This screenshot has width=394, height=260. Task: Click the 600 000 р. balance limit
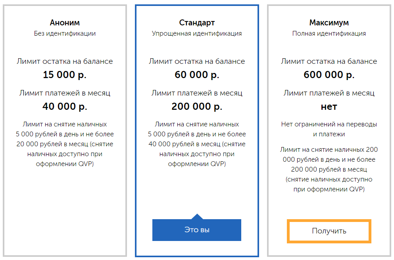click(x=329, y=75)
